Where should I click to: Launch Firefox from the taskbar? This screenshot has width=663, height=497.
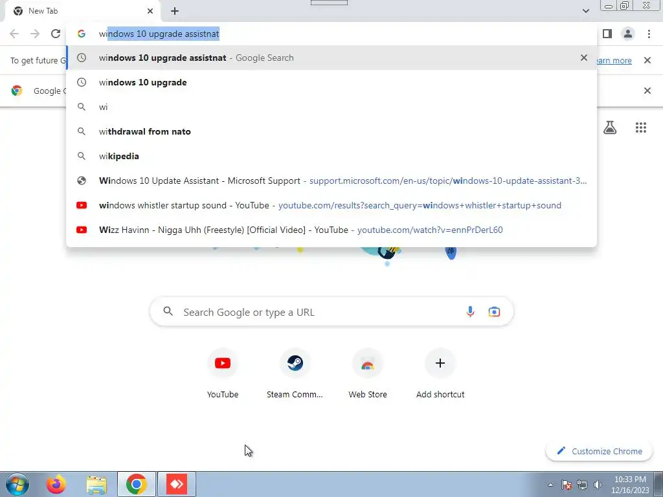pyautogui.click(x=56, y=484)
